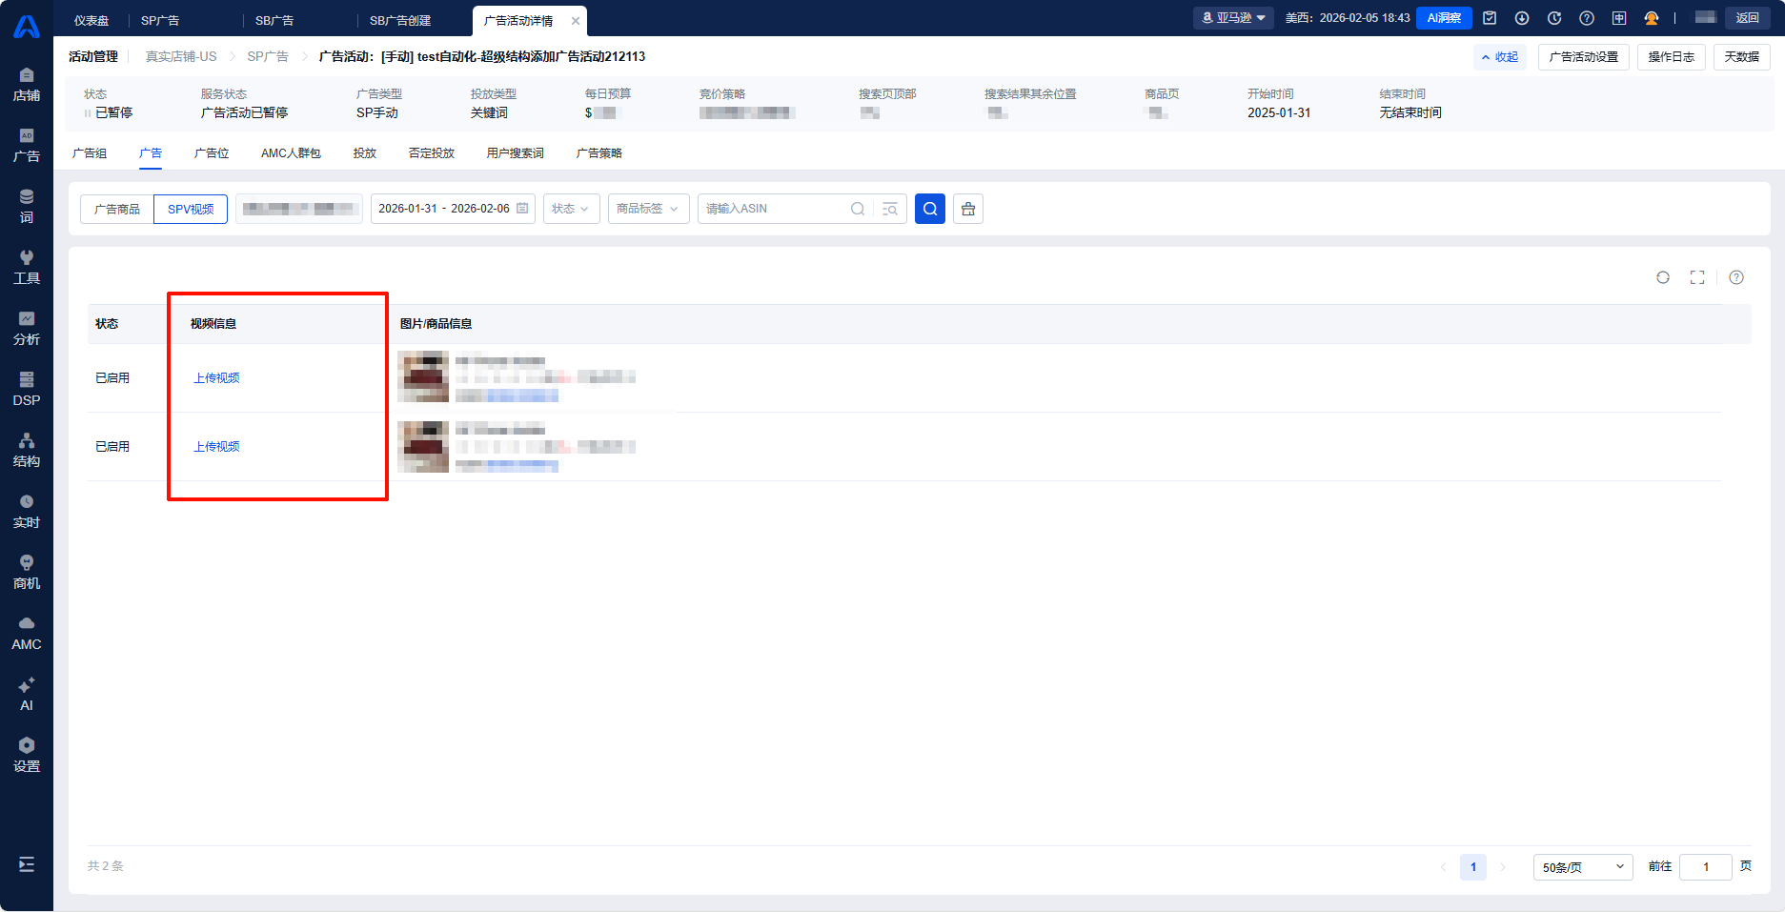Open the AMC sidebar module
The image size is (1785, 912).
pyautogui.click(x=27, y=633)
